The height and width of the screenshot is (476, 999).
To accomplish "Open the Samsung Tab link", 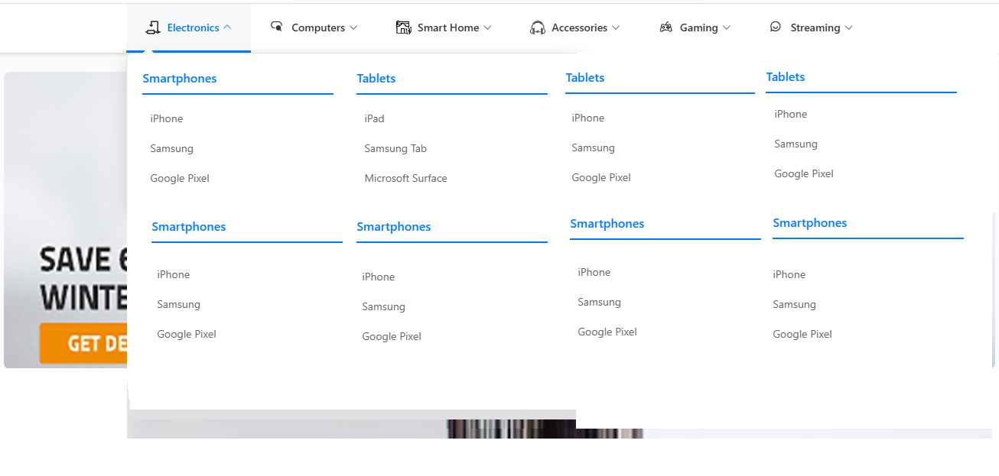I will pos(395,148).
